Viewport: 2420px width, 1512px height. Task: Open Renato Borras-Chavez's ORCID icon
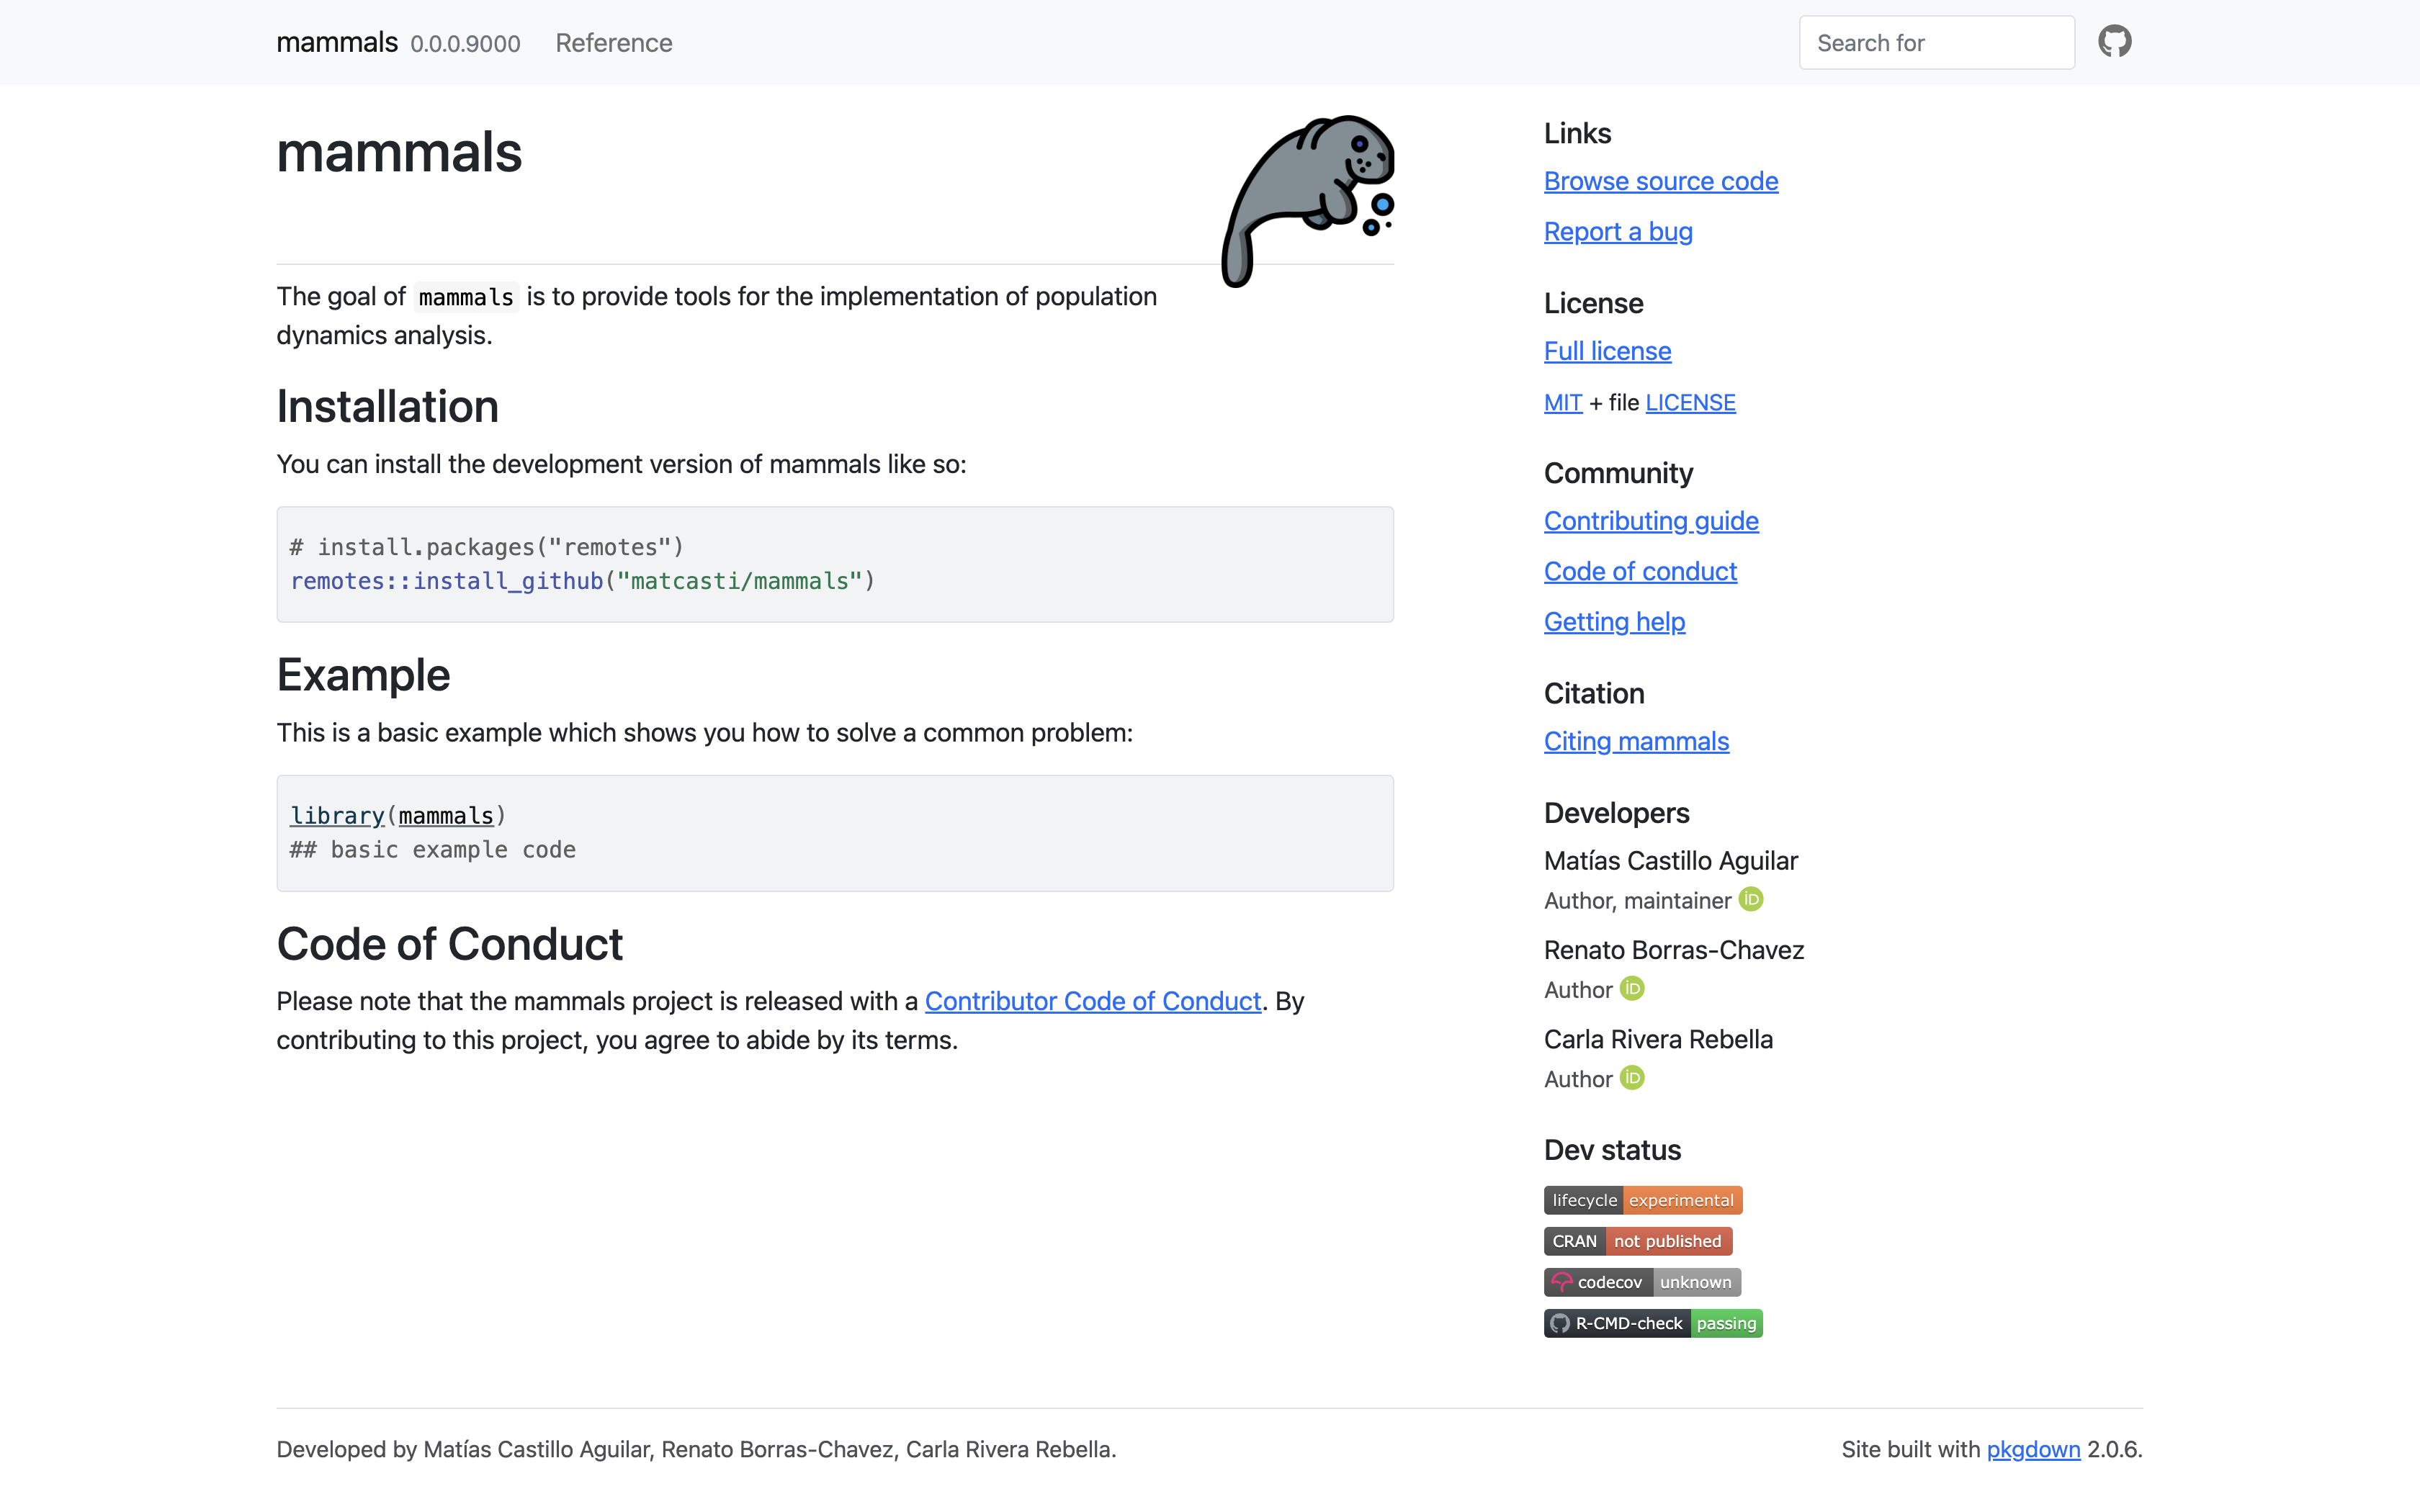coord(1632,988)
